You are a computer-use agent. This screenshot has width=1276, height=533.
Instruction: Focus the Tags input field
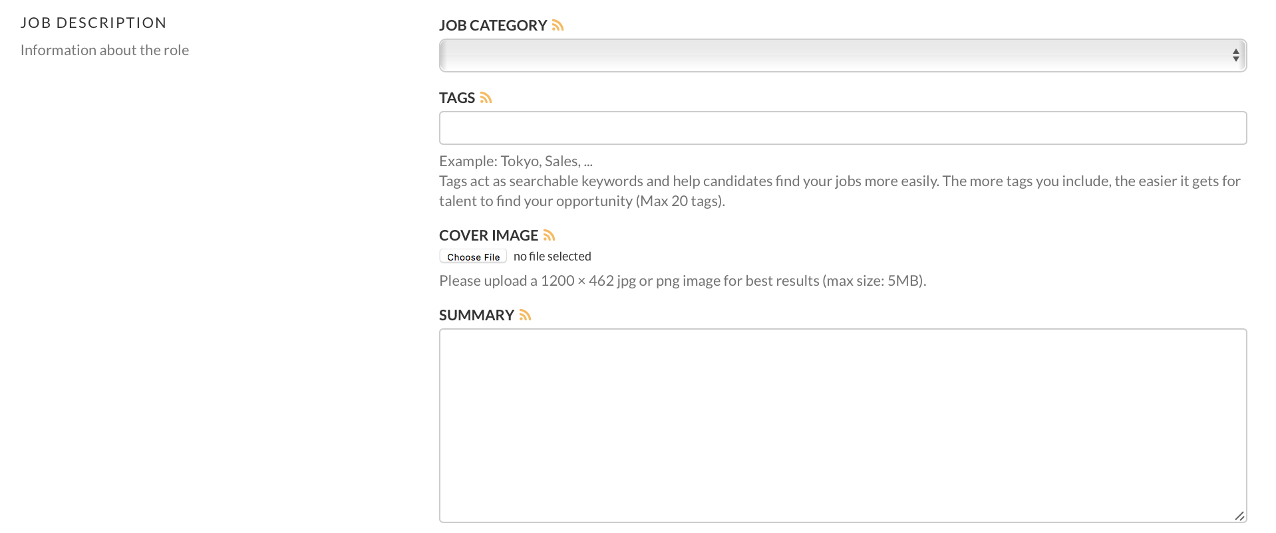(x=842, y=128)
